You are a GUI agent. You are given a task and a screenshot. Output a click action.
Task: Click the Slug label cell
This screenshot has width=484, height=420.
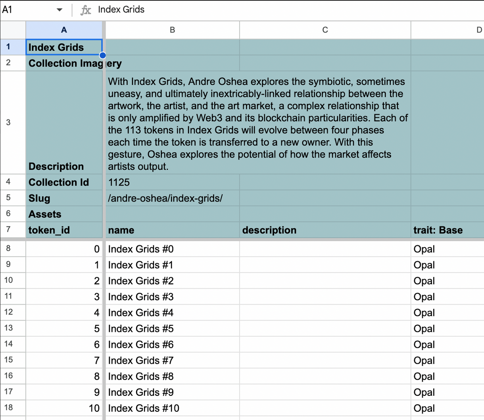(x=64, y=198)
